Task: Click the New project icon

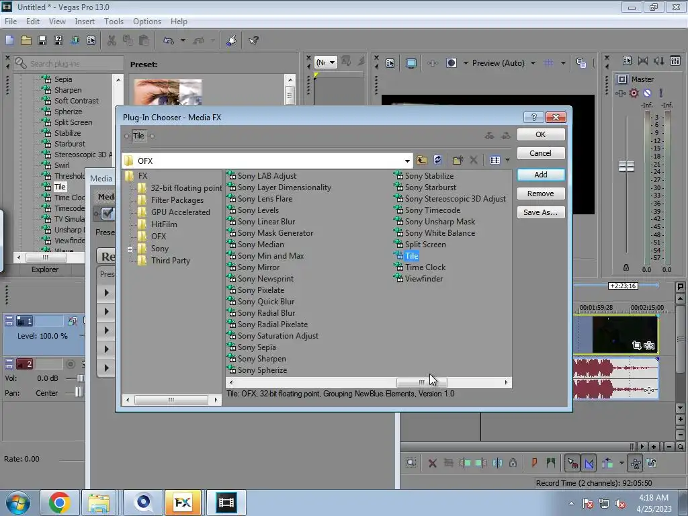Action: pos(9,40)
